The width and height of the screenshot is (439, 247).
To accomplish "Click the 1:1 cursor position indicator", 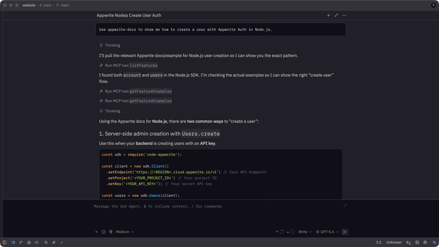I will pos(379,242).
